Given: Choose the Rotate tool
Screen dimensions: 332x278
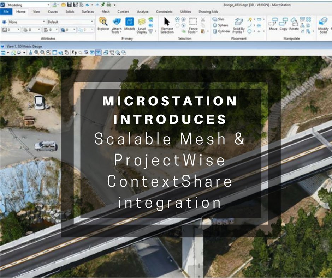Looking at the screenshot, I should pos(294,24).
